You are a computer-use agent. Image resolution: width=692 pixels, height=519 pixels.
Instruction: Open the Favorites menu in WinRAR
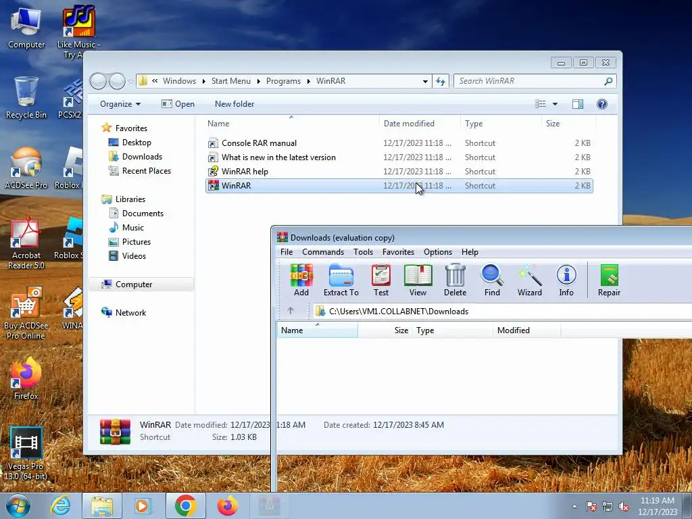click(398, 252)
